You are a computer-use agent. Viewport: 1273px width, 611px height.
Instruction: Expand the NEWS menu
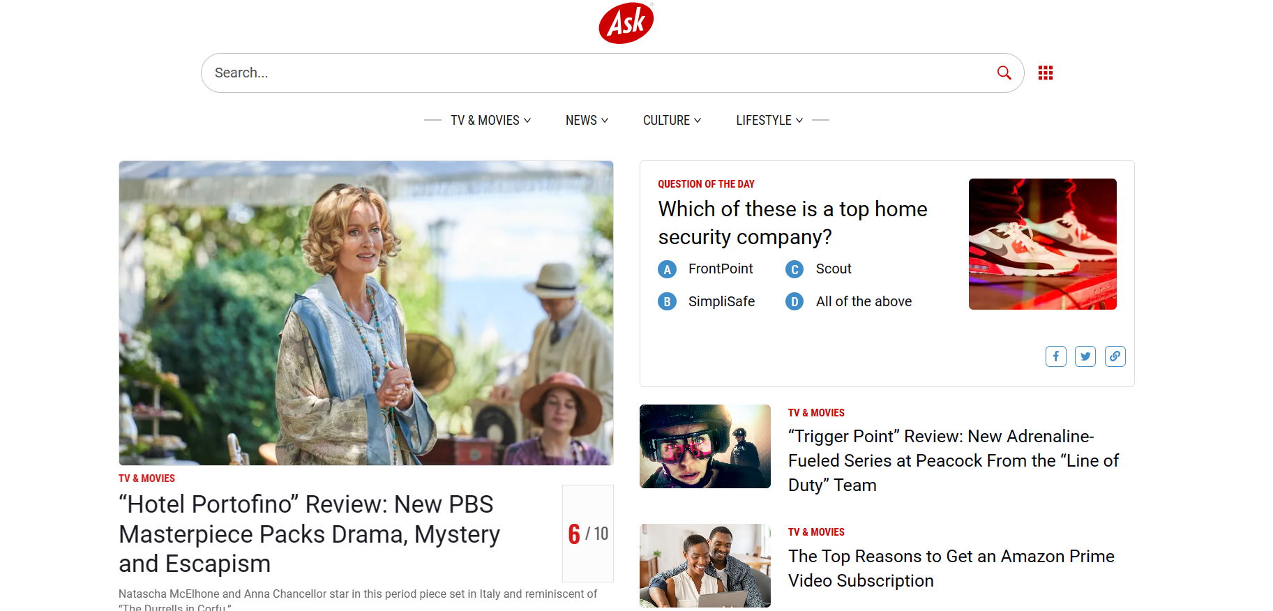587,121
